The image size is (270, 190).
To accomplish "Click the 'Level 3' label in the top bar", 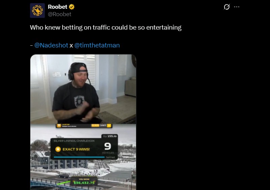I will pyautogui.click(x=103, y=125).
